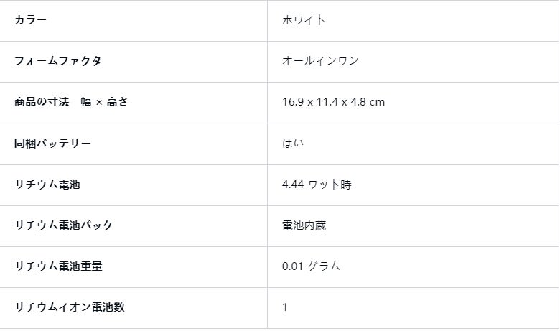Viewport: 560px width, 331px height.
Task: Select the battery count value 1
Action: (x=284, y=307)
